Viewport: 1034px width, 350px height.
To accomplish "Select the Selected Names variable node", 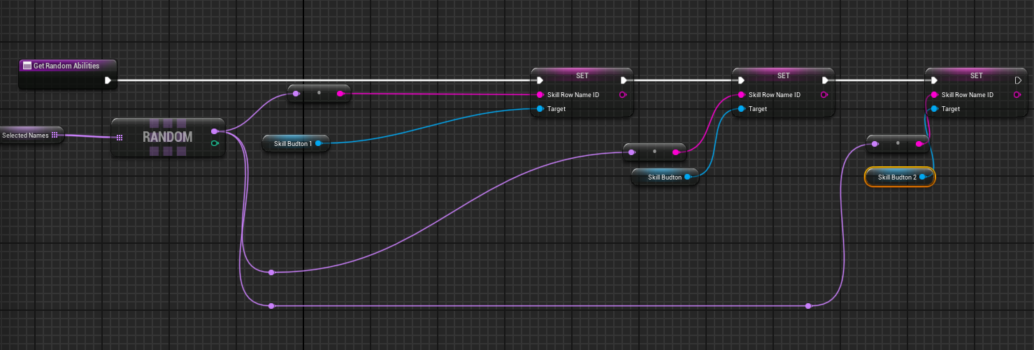I will point(31,135).
